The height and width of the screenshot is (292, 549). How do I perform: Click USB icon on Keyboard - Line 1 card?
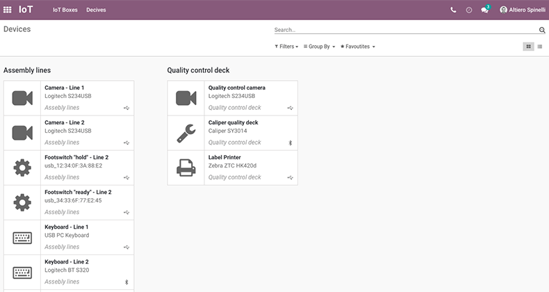126,248
